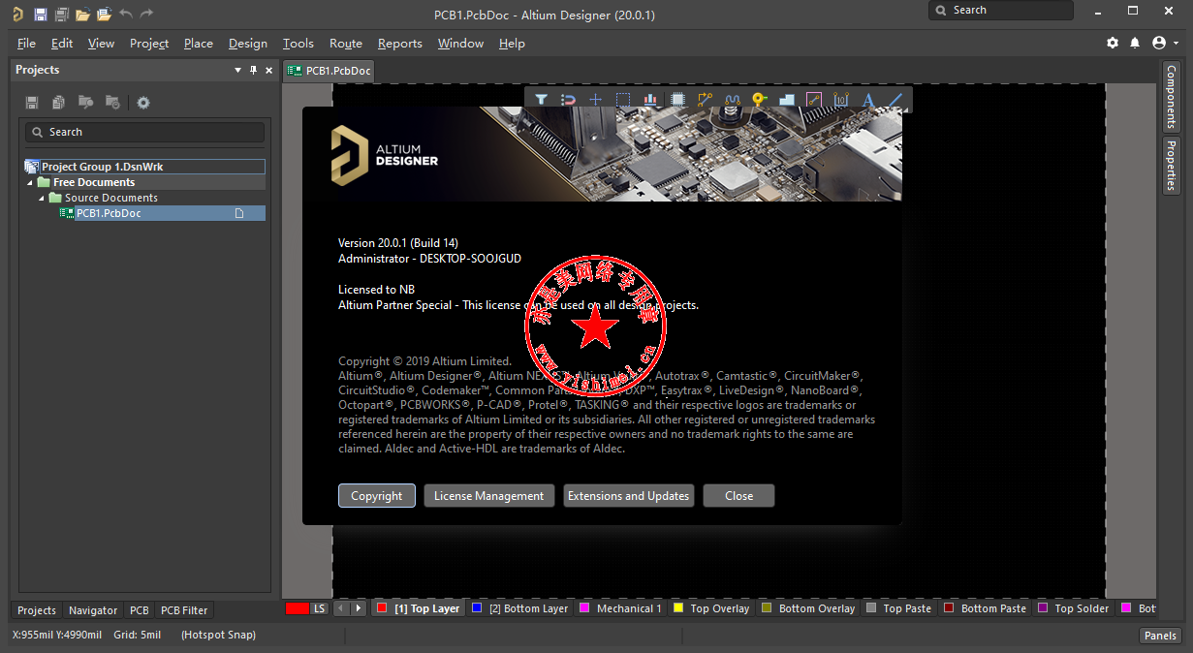
Task: Click the Projects panel save icon
Action: pos(32,103)
